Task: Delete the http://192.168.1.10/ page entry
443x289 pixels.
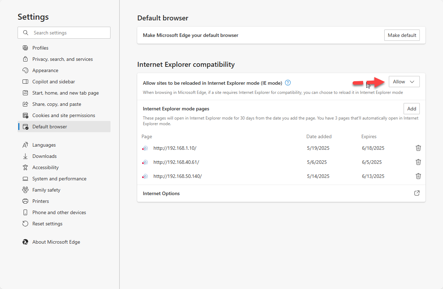Action: 418,148
